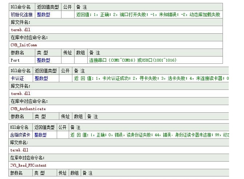The width and height of the screenshot is (244, 179).
Task: Click 传址 header in the Port parameter table
Action: click(68, 53)
